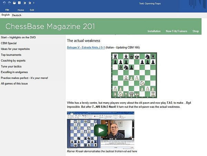Open the Installation link in header
Screen dimensions: 207x156
pos(154,31)
